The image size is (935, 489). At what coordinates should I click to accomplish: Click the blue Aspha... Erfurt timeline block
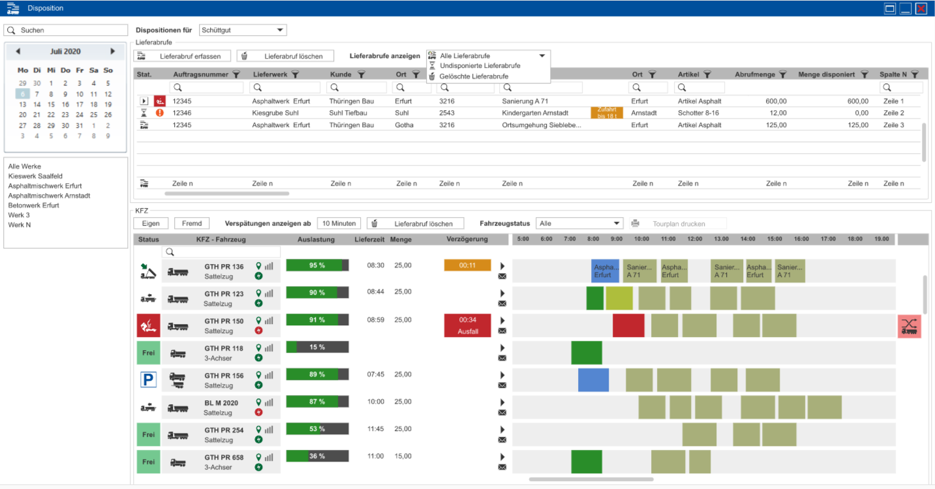605,271
